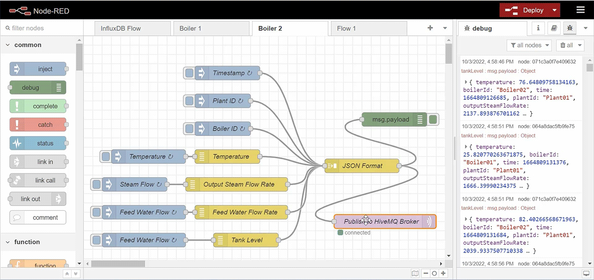The width and height of the screenshot is (594, 280).
Task: Expand the Boiler02 76.648 temperature debug object
Action: point(466,82)
